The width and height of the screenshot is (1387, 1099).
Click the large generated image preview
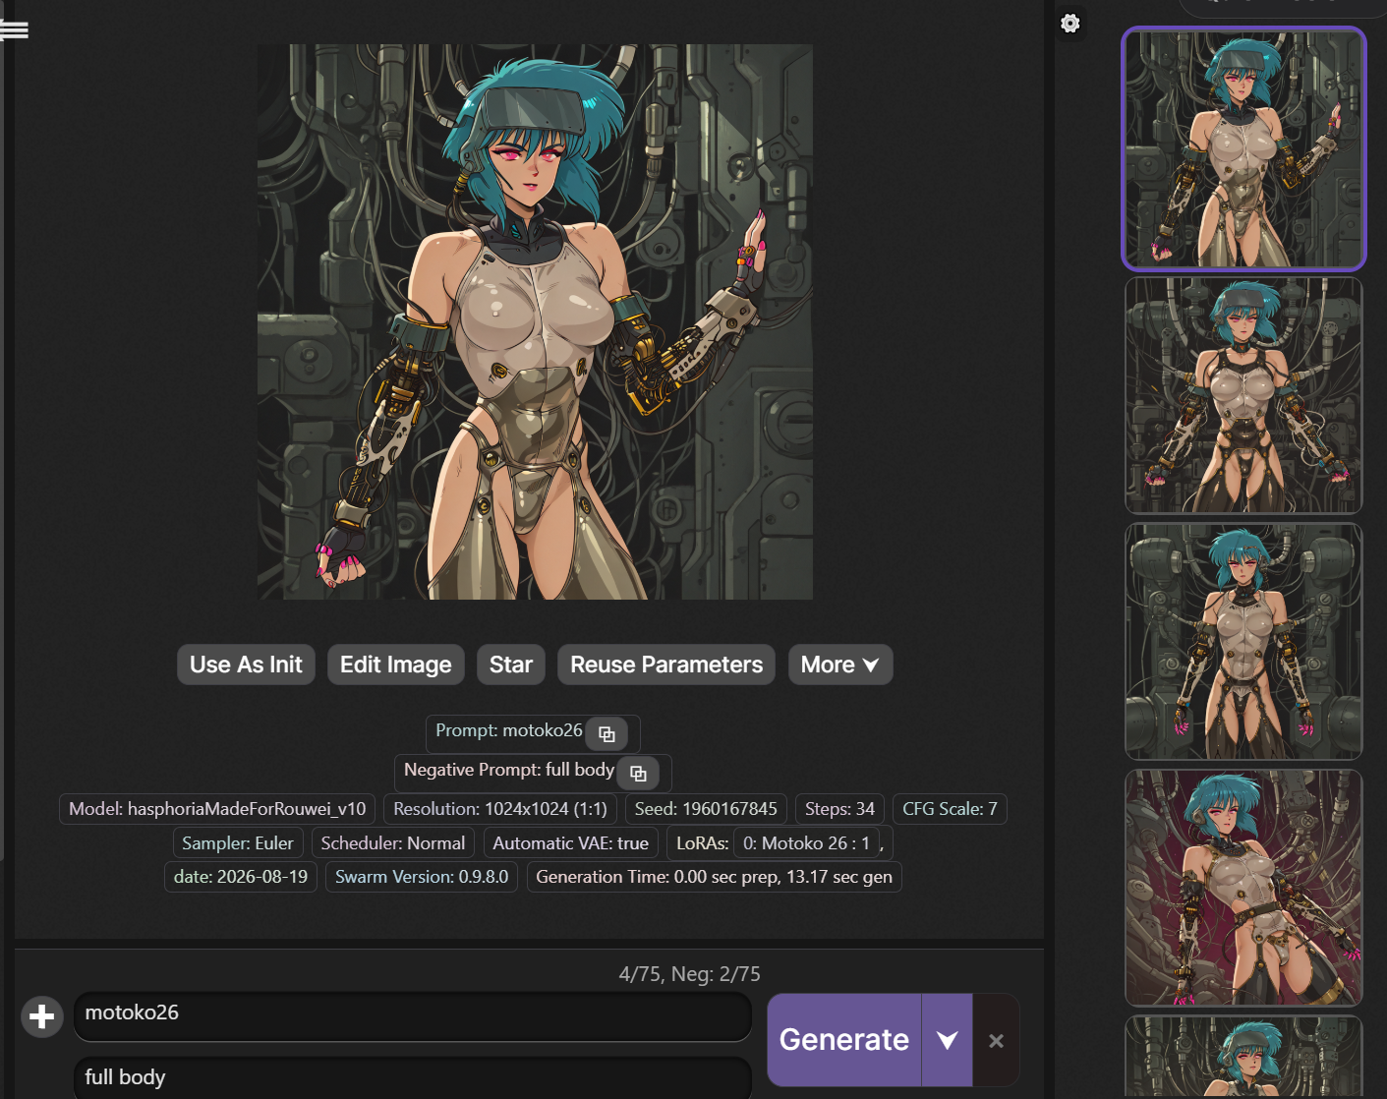coord(535,321)
